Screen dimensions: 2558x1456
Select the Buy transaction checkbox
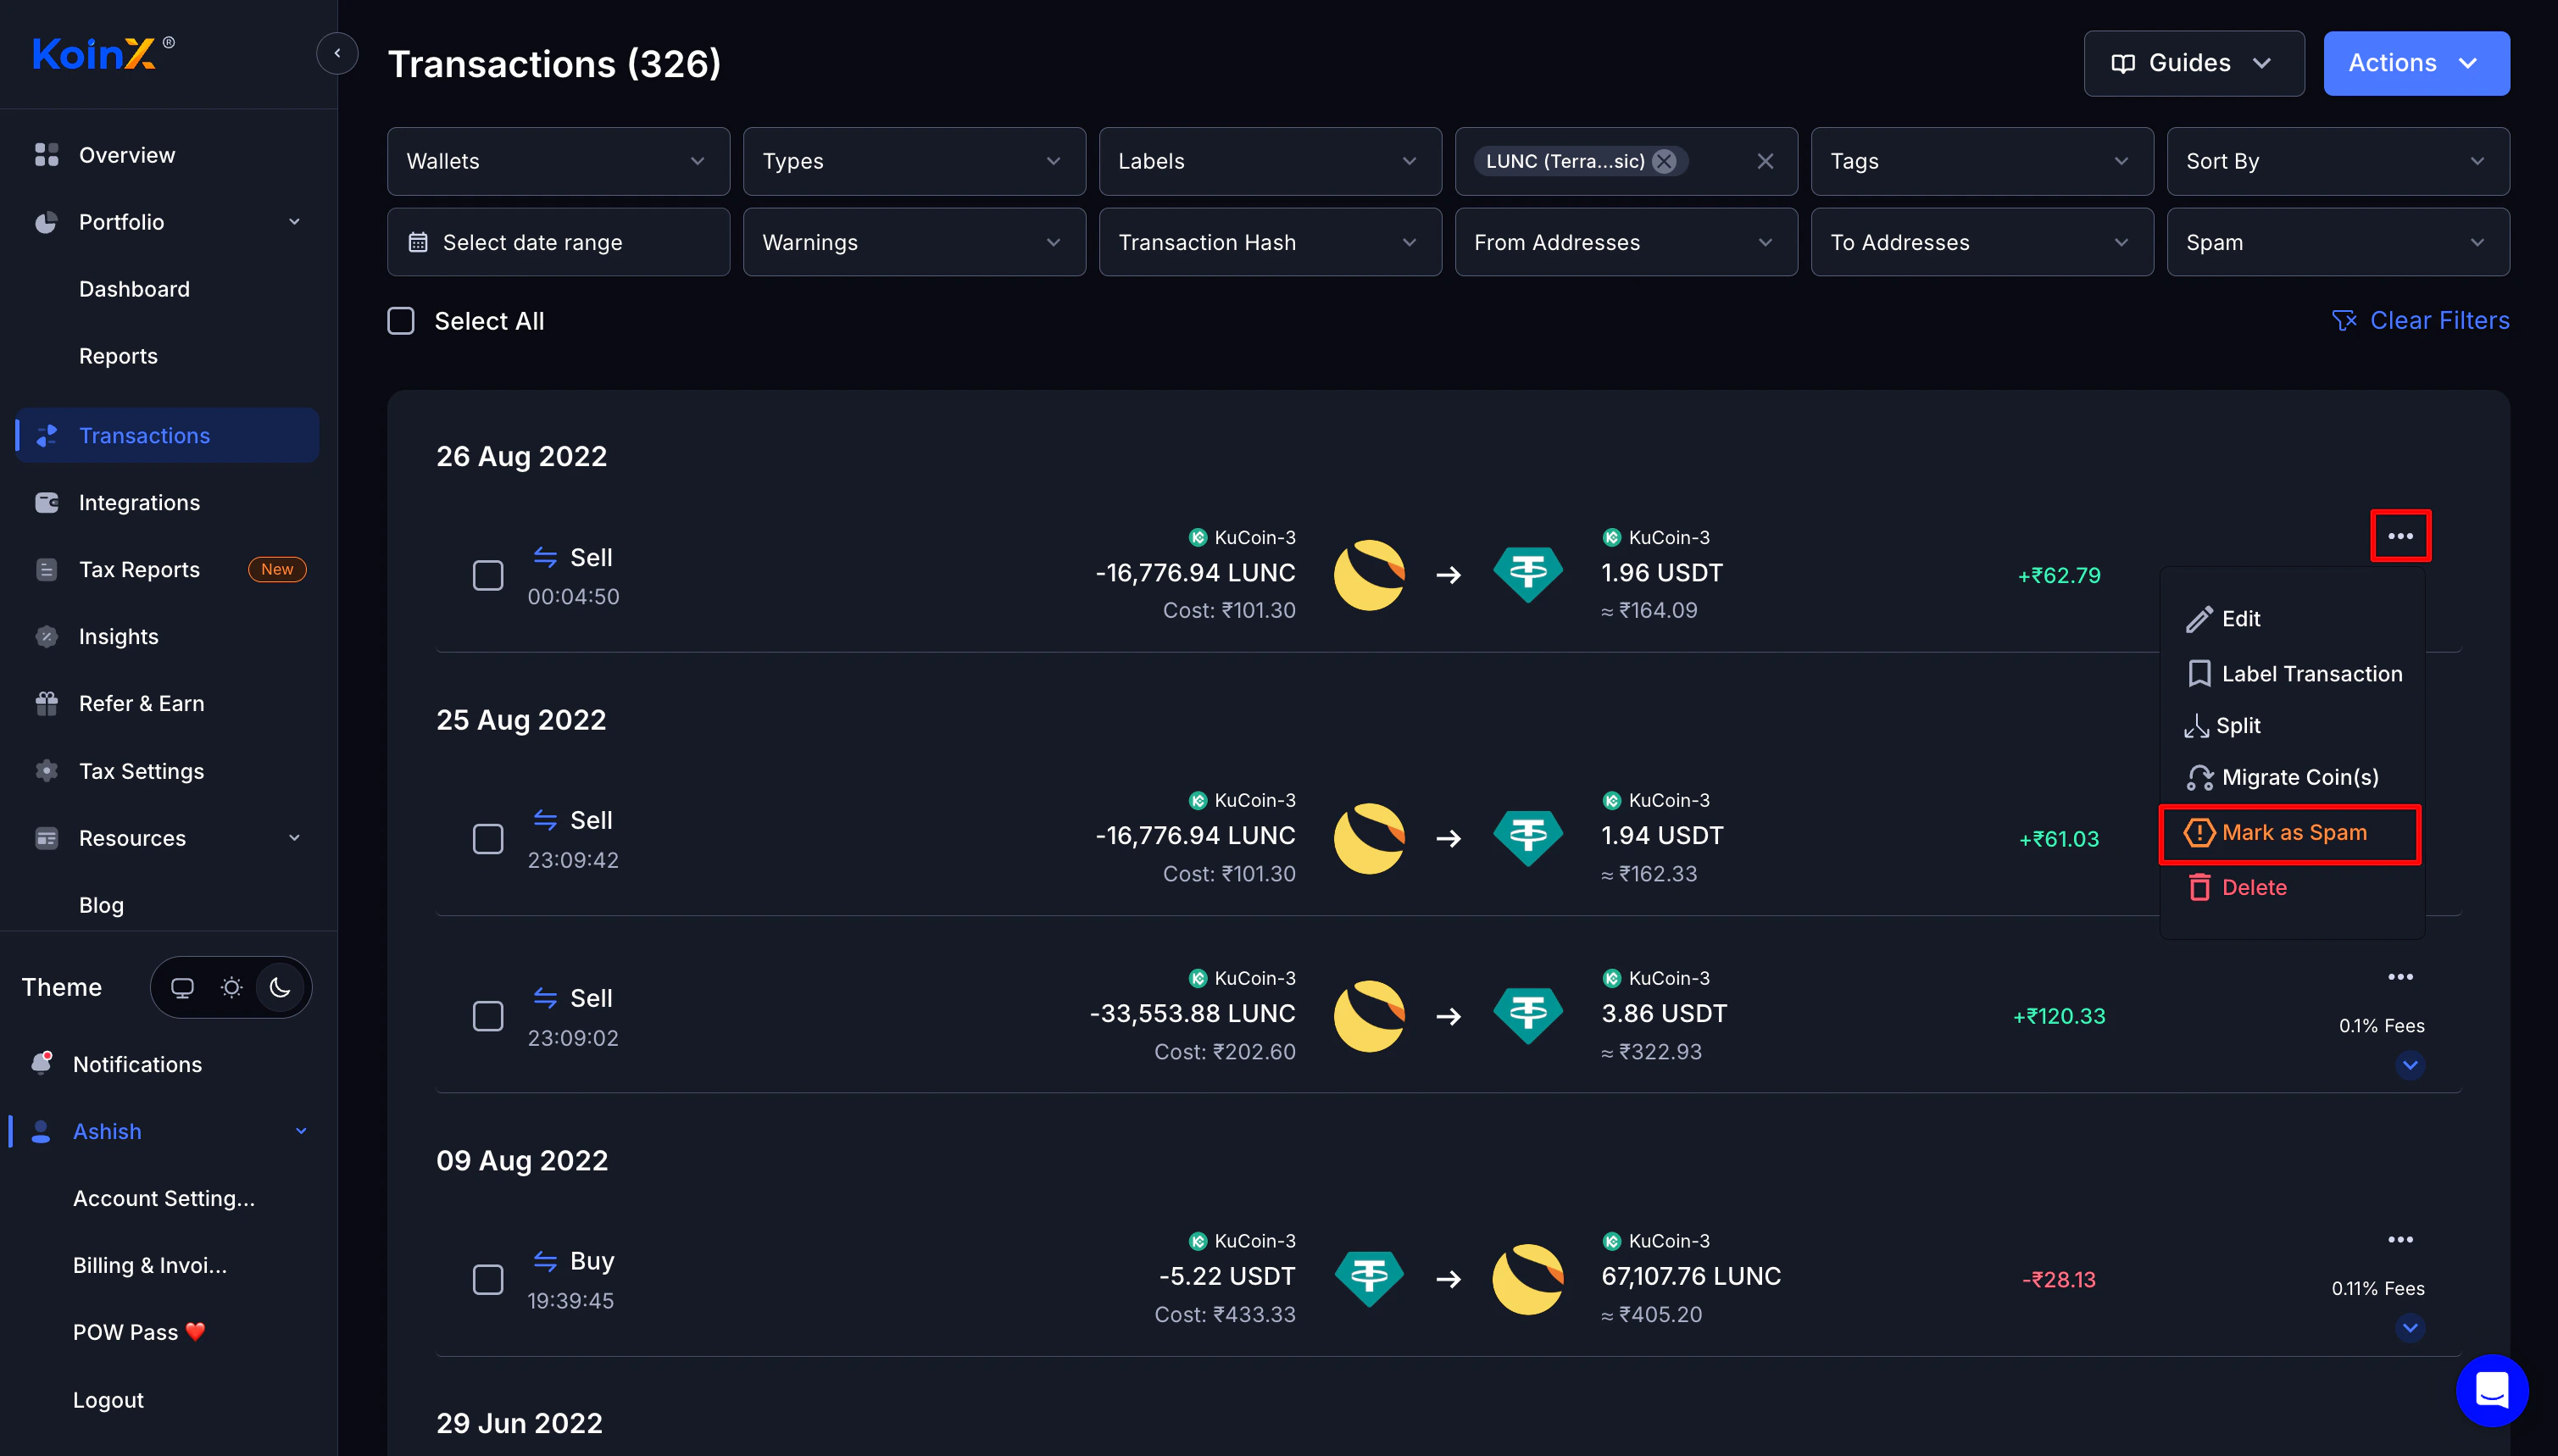(488, 1280)
